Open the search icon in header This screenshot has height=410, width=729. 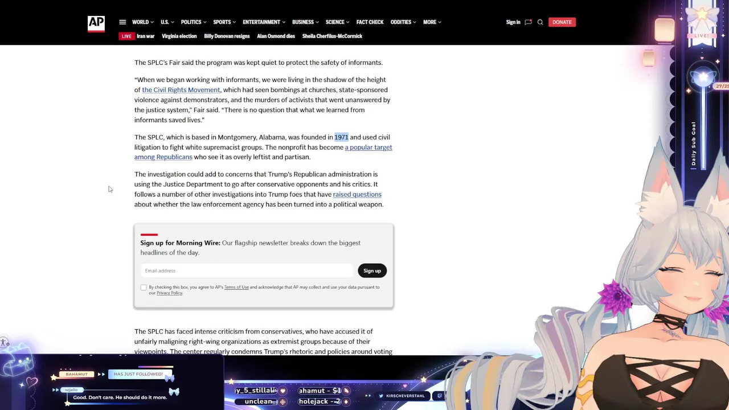(540, 22)
